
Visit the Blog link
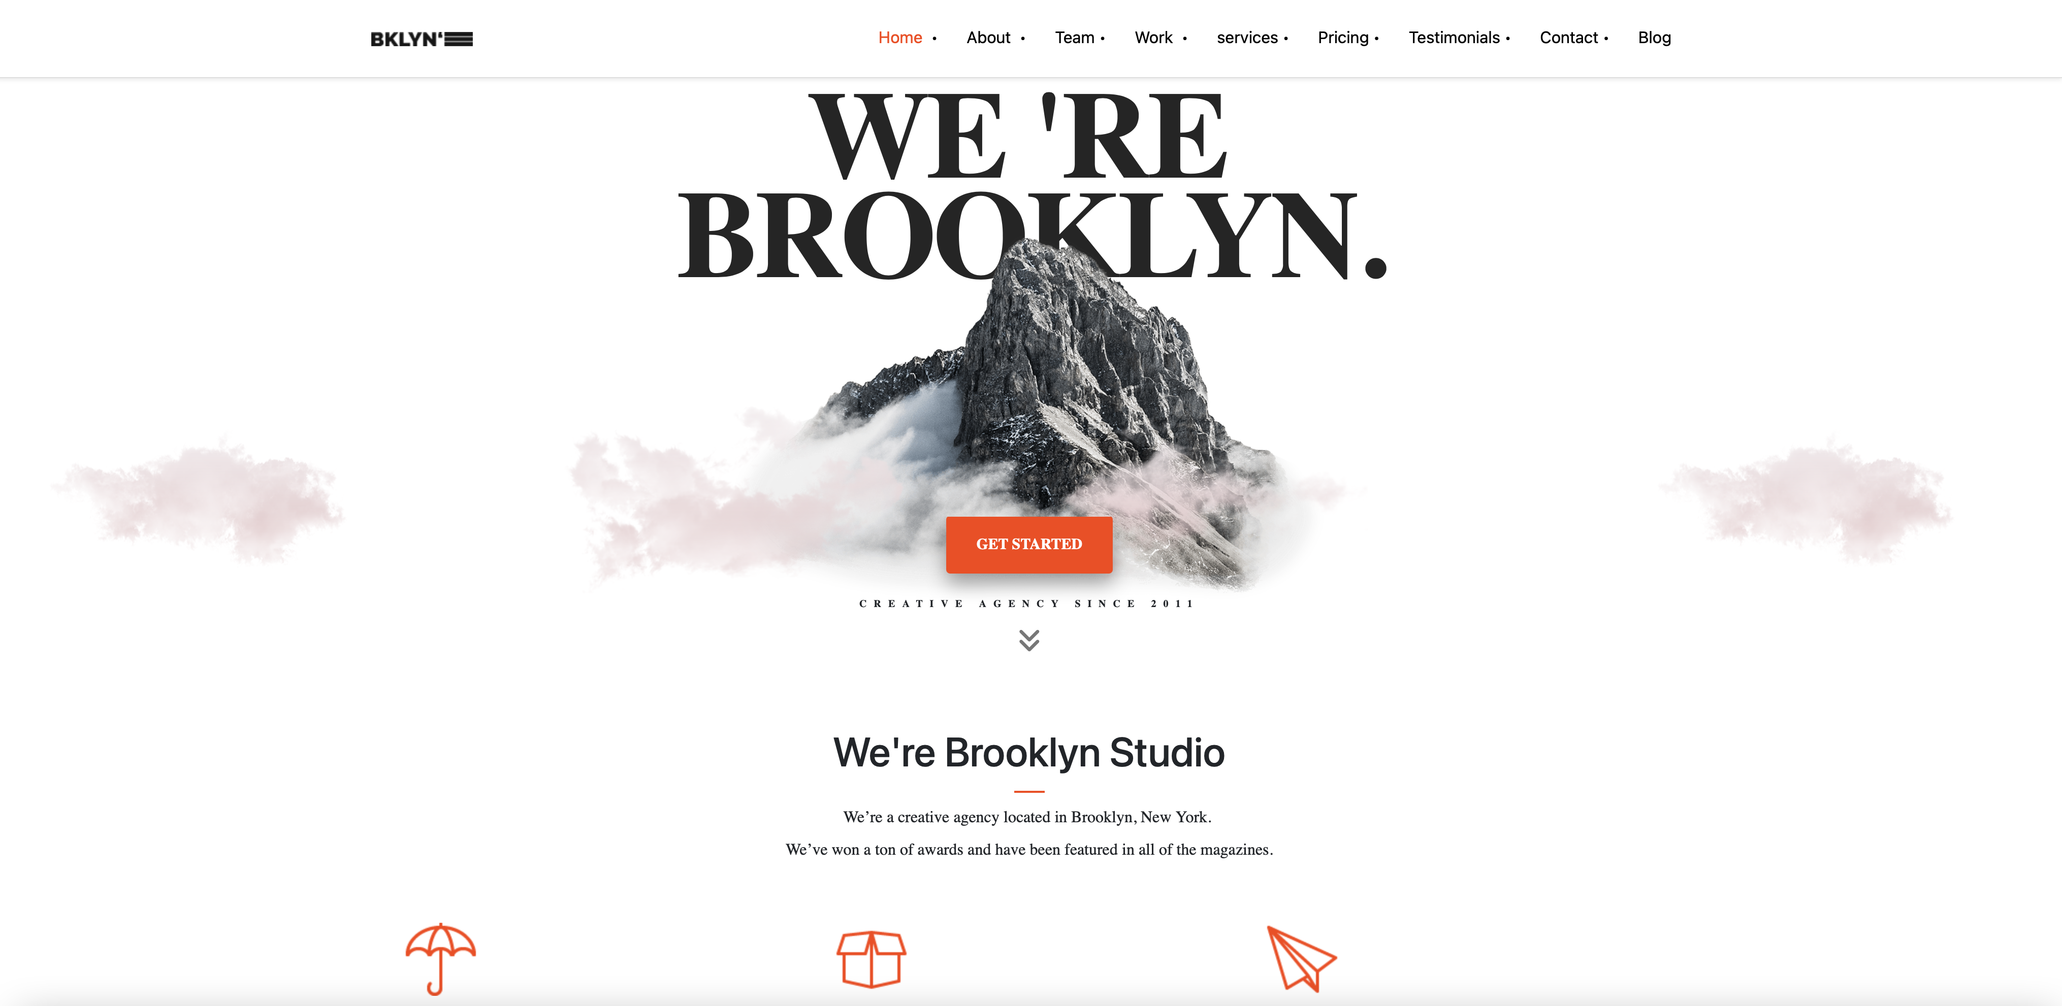(x=1654, y=38)
